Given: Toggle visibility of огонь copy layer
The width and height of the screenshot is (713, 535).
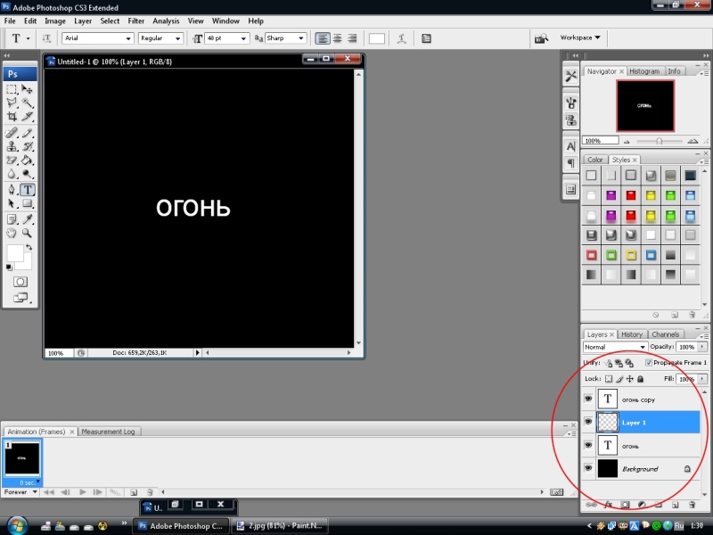Looking at the screenshot, I should (588, 399).
